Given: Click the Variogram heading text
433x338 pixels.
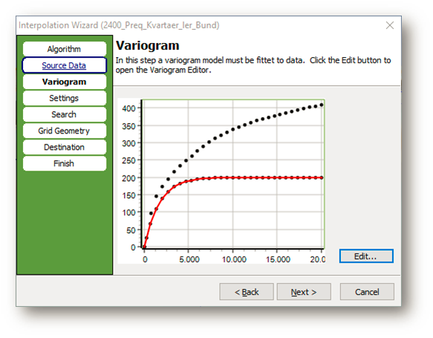Looking at the screenshot, I should click(148, 46).
